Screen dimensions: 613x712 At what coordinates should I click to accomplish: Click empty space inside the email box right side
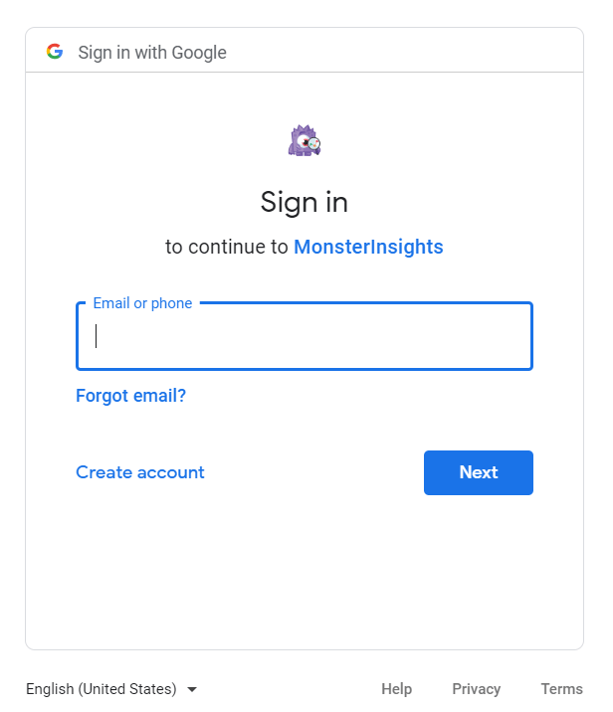pyautogui.click(x=409, y=336)
